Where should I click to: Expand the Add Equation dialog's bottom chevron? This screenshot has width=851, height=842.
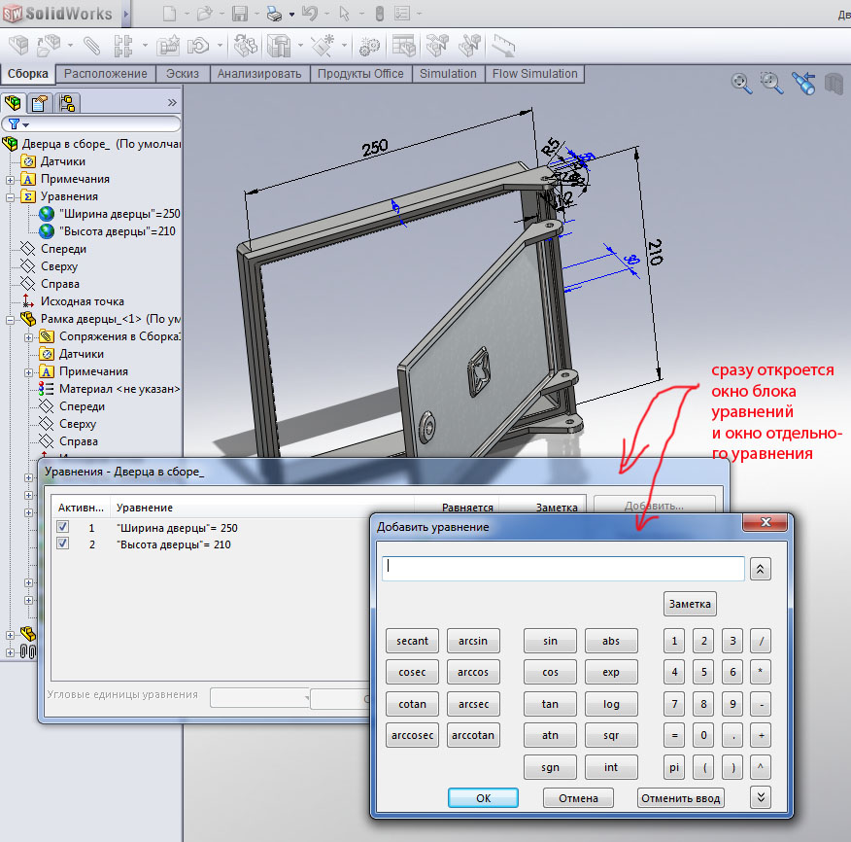coord(761,797)
